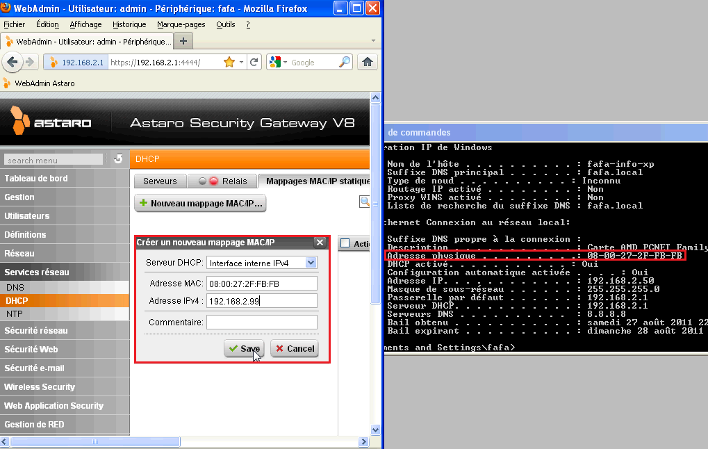Select Mappages MAC/IP statique tab

[315, 181]
